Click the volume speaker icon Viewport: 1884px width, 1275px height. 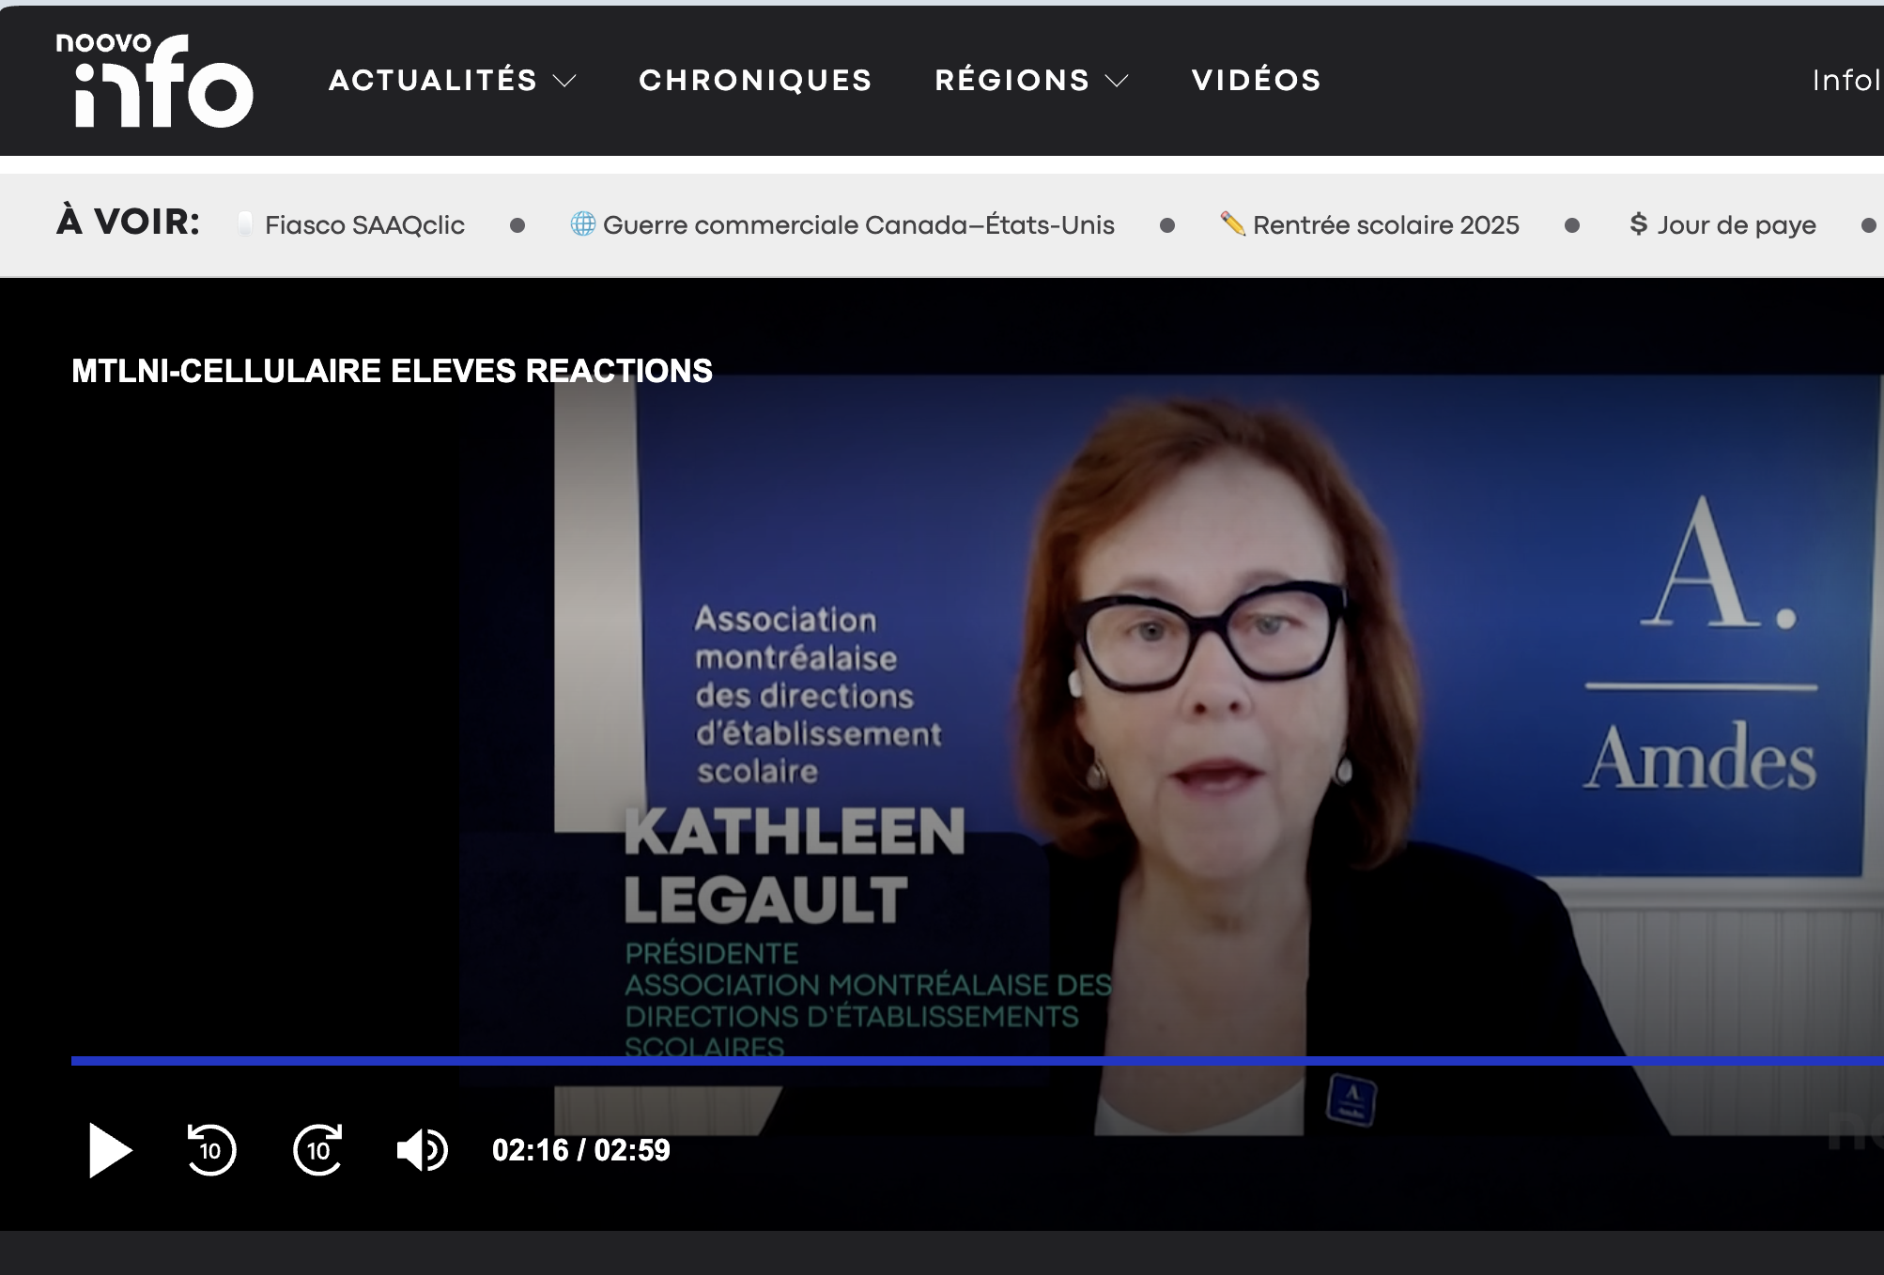pyautogui.click(x=423, y=1151)
